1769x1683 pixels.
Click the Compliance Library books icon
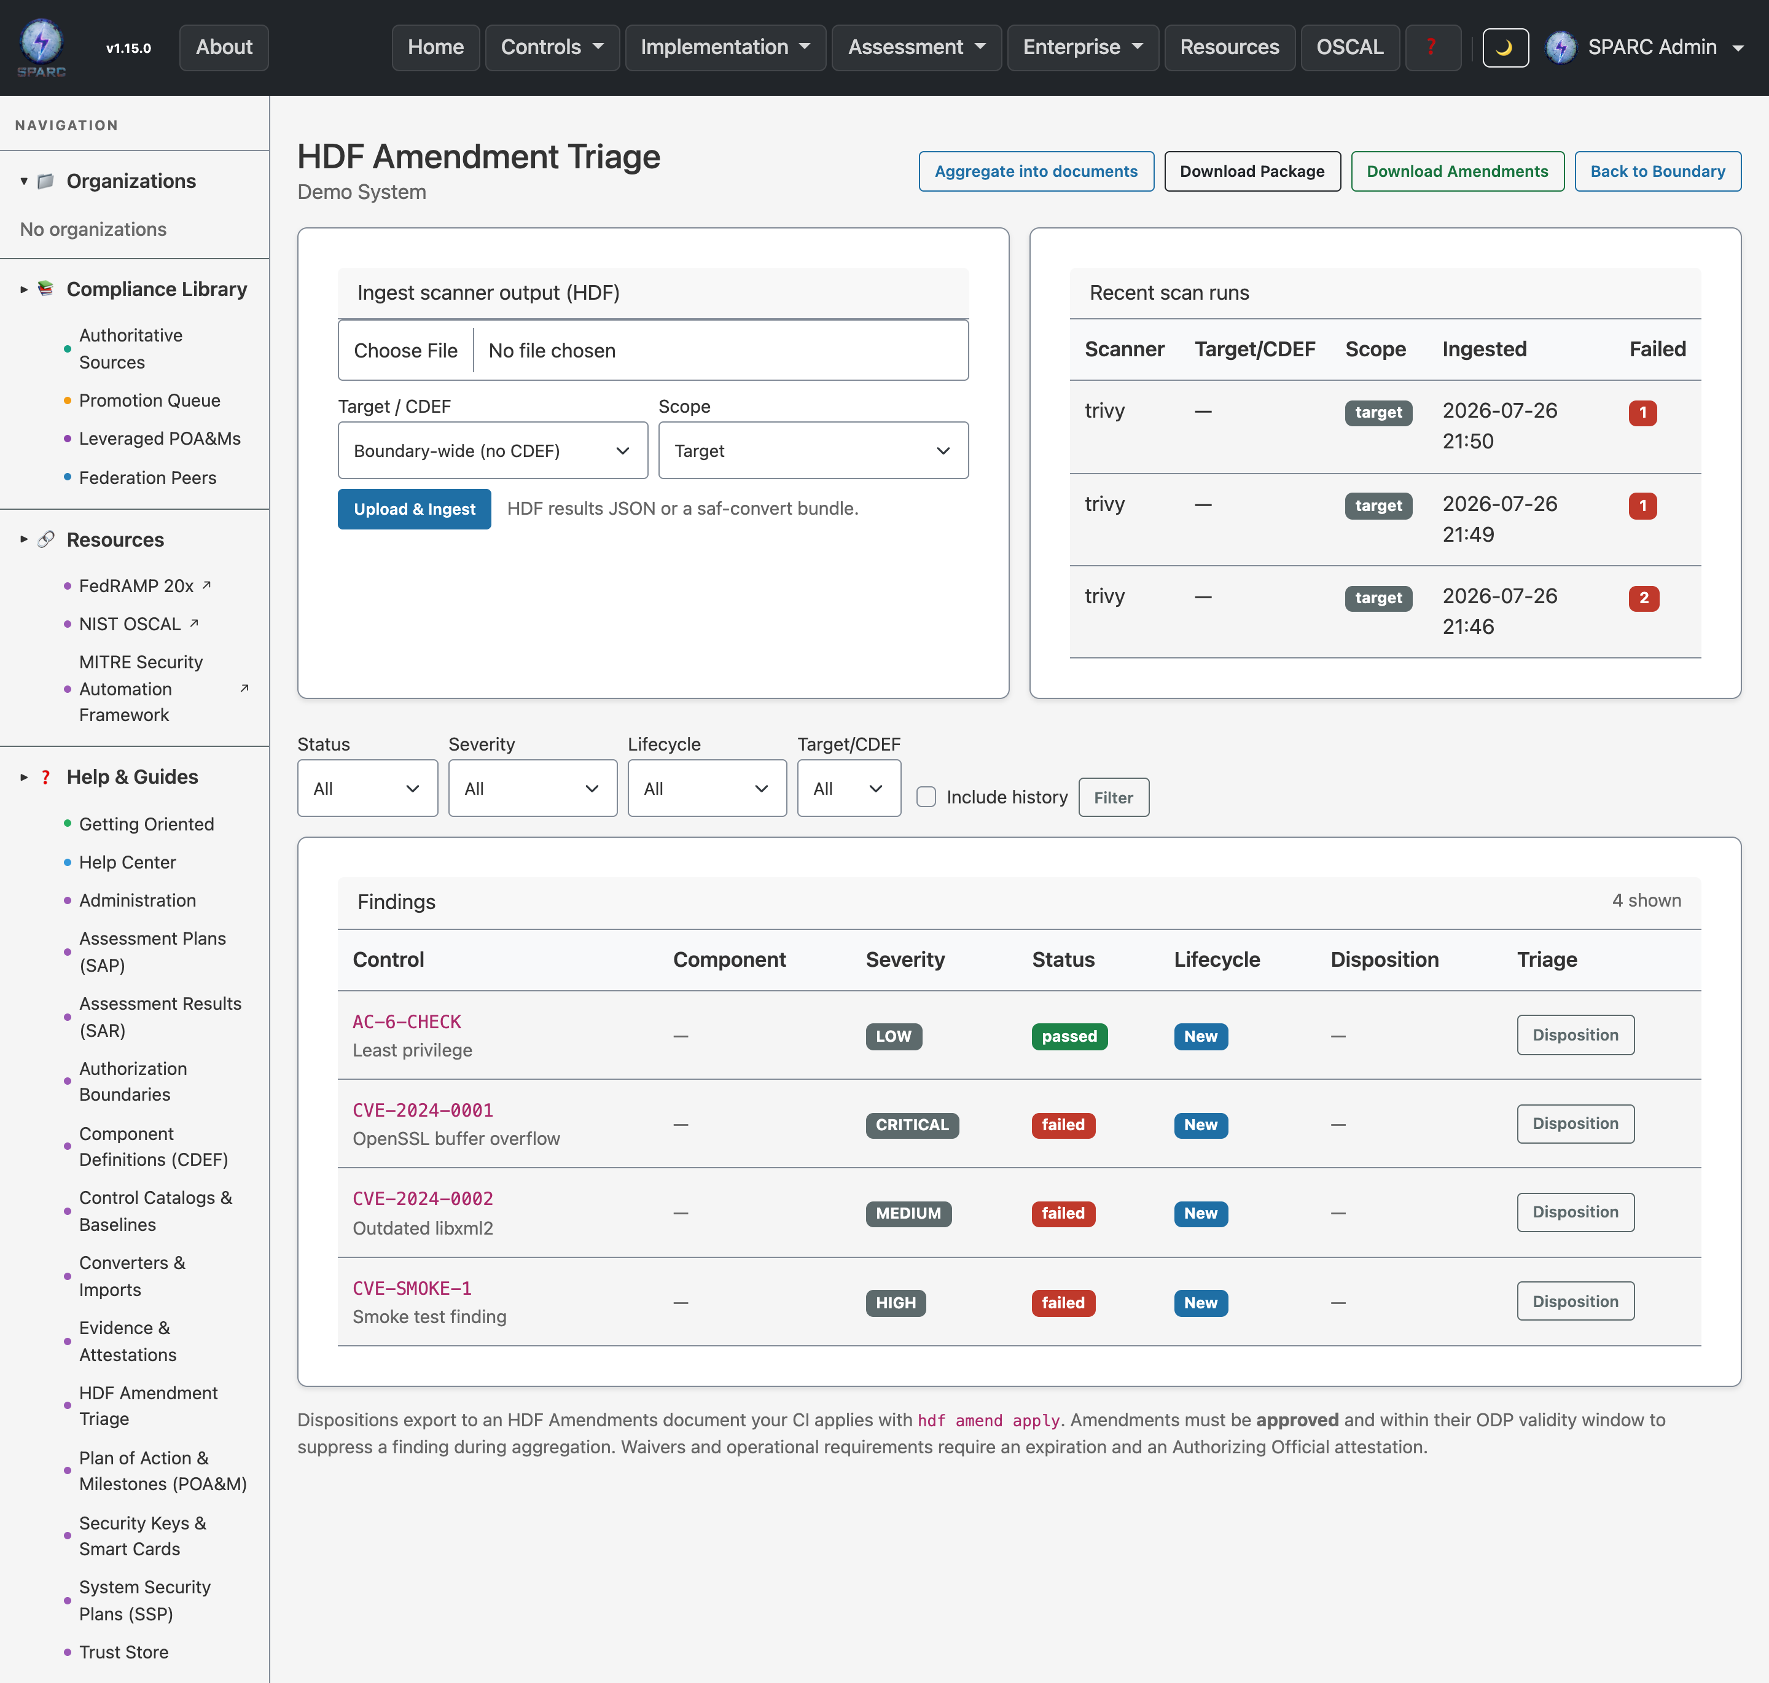[45, 289]
